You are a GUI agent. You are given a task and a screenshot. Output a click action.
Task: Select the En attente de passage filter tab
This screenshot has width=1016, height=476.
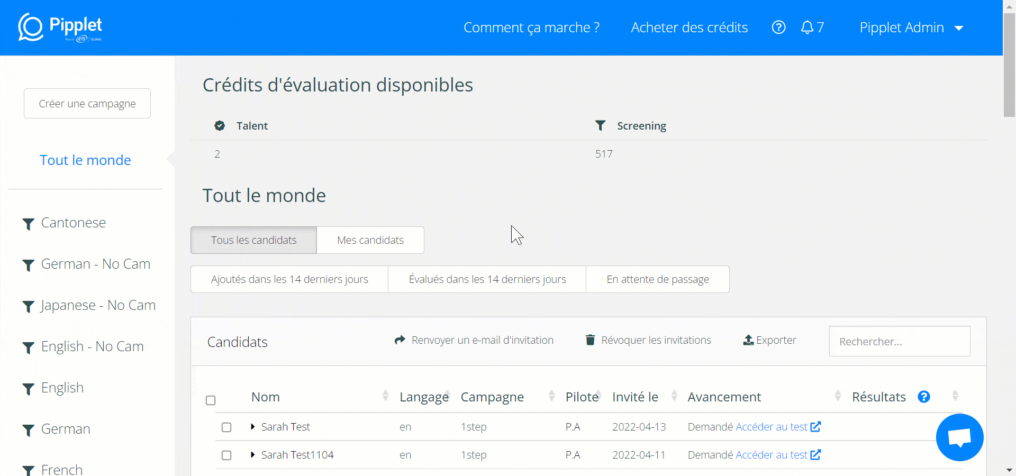pos(657,279)
